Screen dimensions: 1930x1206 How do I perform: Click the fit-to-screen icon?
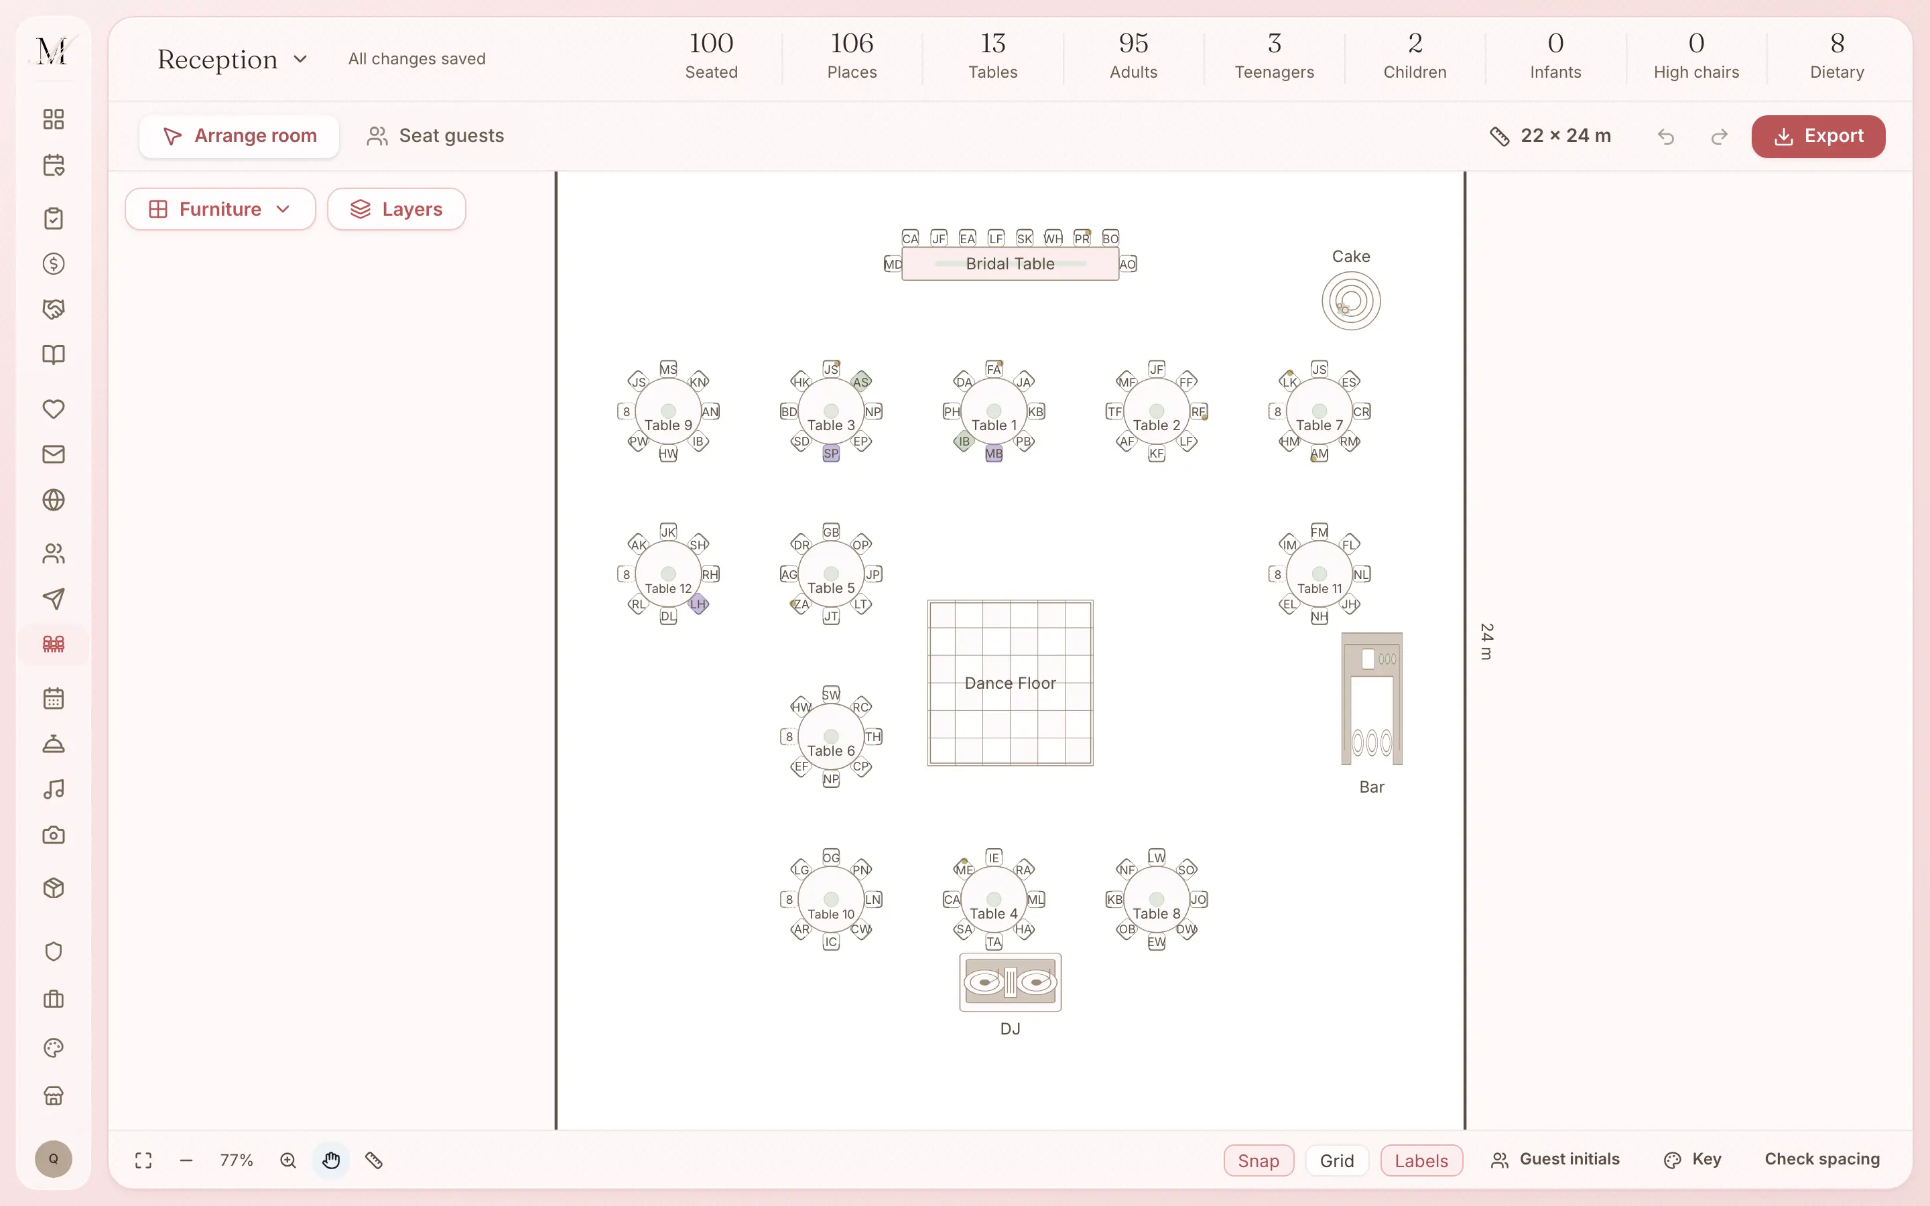[143, 1160]
